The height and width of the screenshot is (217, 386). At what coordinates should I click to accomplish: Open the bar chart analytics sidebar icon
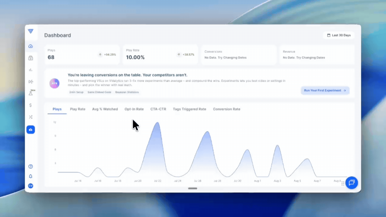[x=30, y=70]
